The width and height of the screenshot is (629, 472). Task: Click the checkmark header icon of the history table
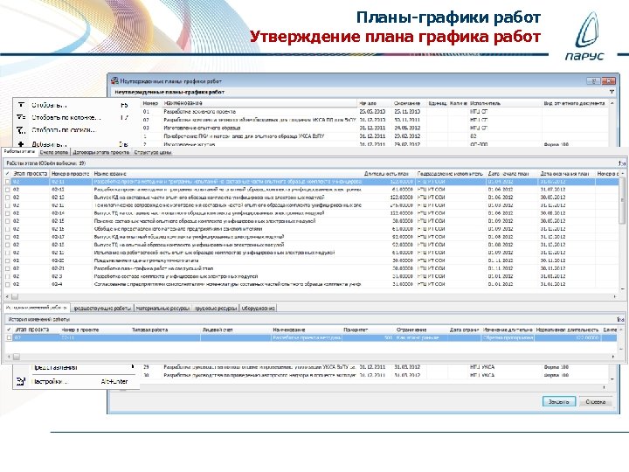pos(10,330)
